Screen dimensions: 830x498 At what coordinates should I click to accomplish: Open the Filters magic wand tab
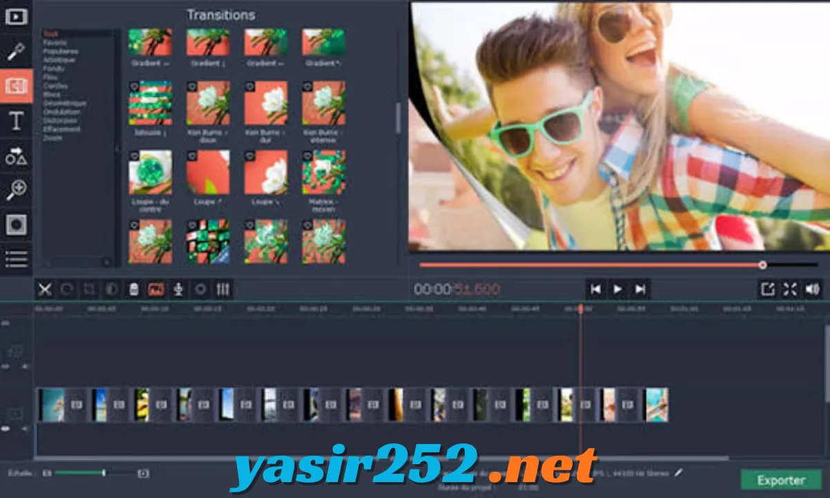point(16,52)
